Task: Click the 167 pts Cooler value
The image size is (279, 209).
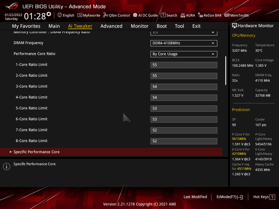Action: pyautogui.click(x=261, y=125)
